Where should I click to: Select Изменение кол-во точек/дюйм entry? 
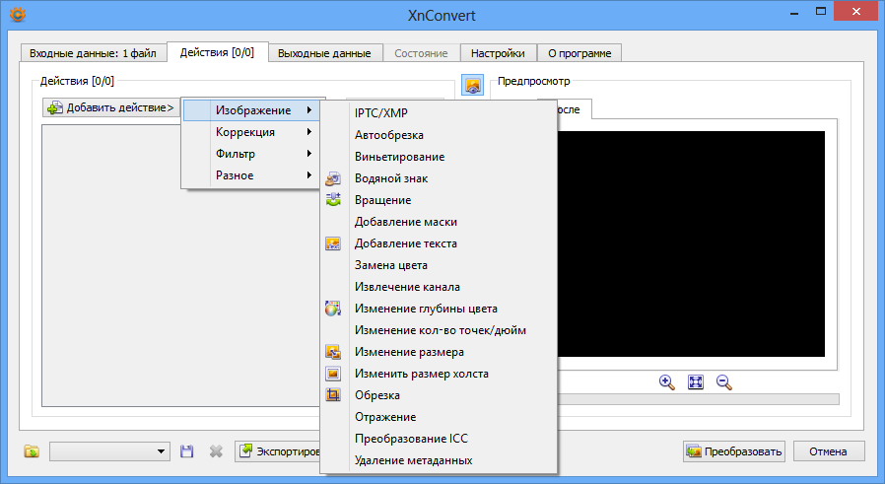tap(439, 330)
